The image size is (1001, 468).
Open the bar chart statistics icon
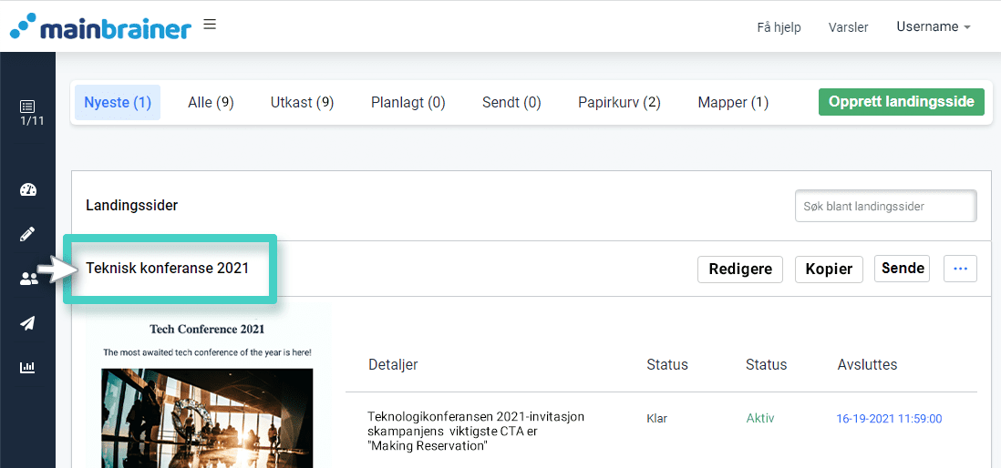28,368
